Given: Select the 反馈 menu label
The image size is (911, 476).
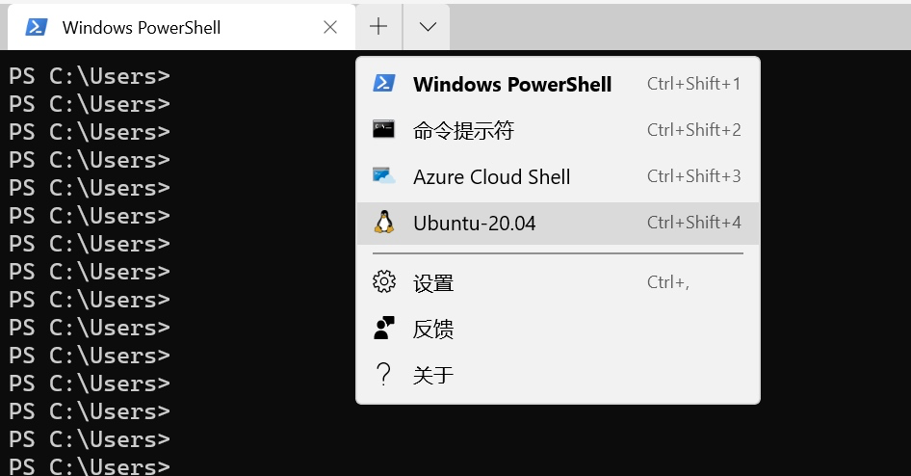Looking at the screenshot, I should coord(433,329).
